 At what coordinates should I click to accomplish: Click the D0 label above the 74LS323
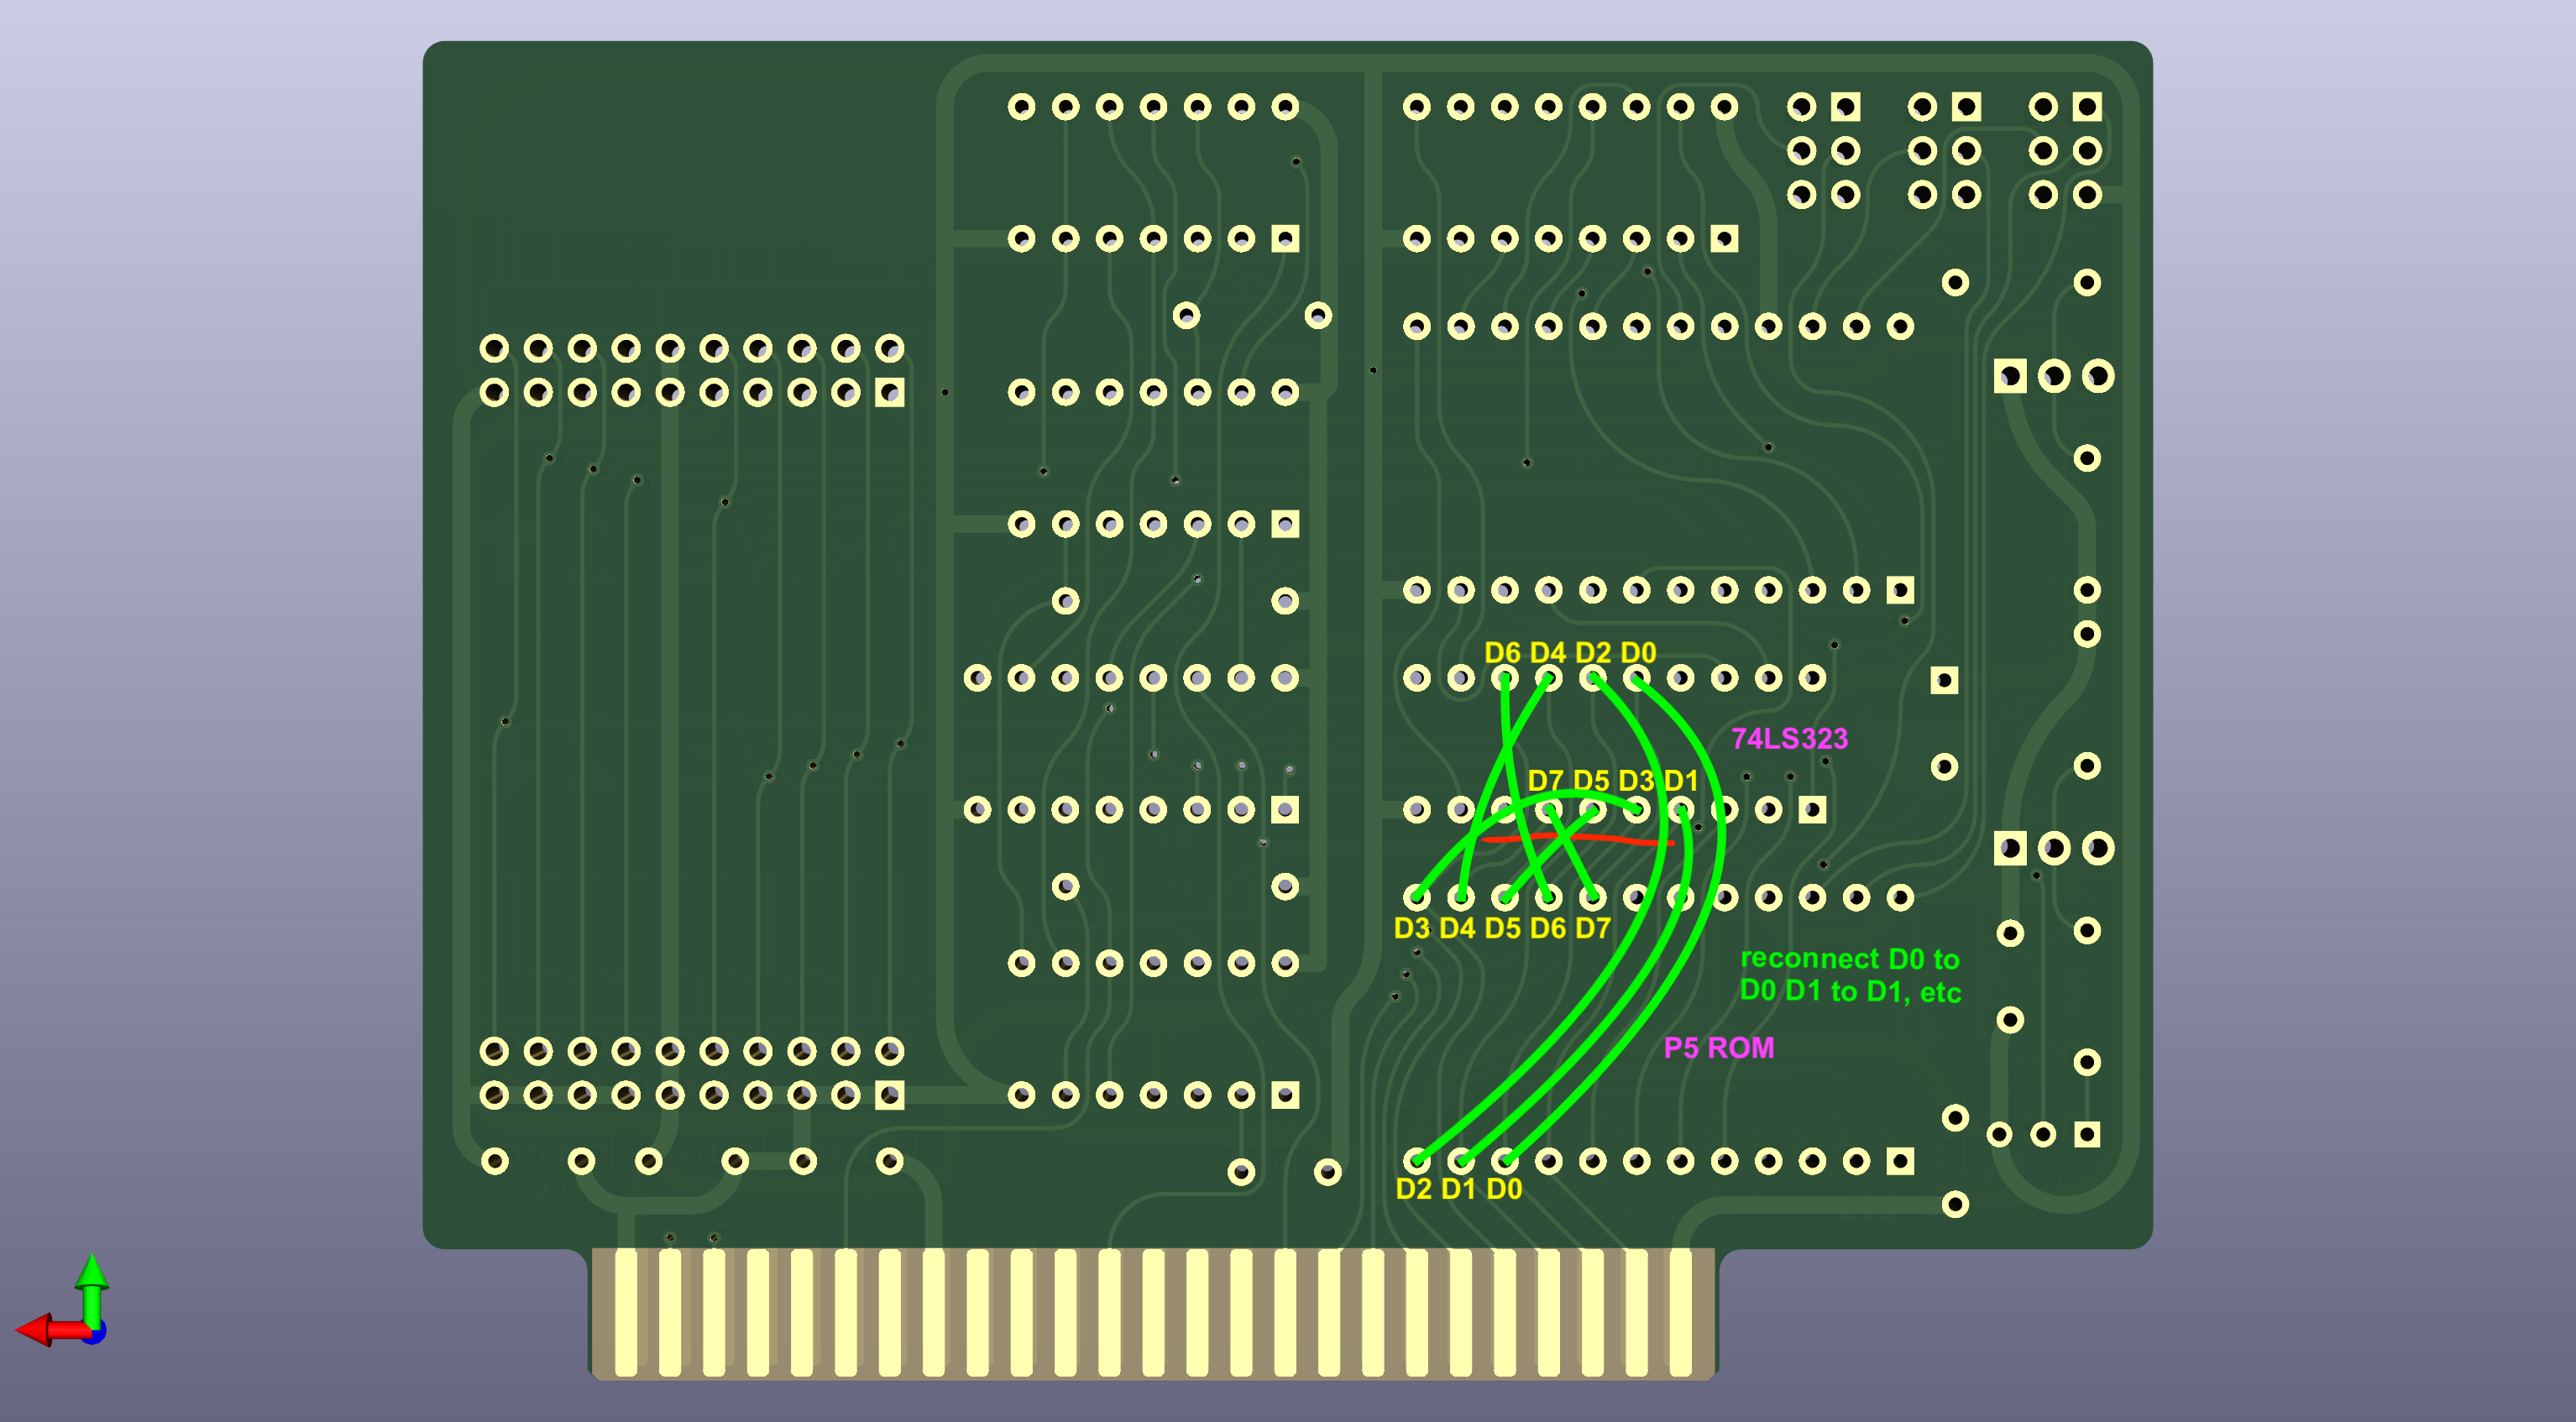coord(1638,653)
